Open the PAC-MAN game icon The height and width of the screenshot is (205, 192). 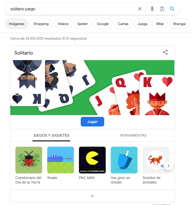[x=92, y=160]
